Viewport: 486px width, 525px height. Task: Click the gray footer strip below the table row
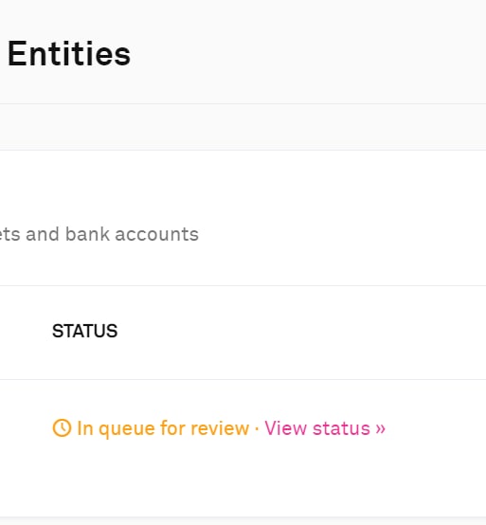[x=243, y=521]
